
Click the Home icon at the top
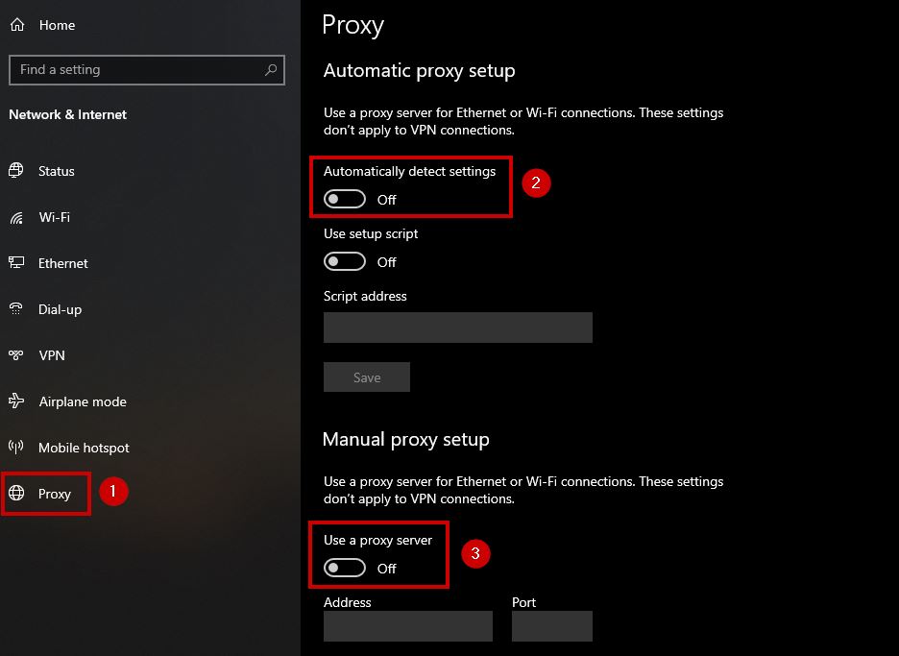(x=16, y=24)
